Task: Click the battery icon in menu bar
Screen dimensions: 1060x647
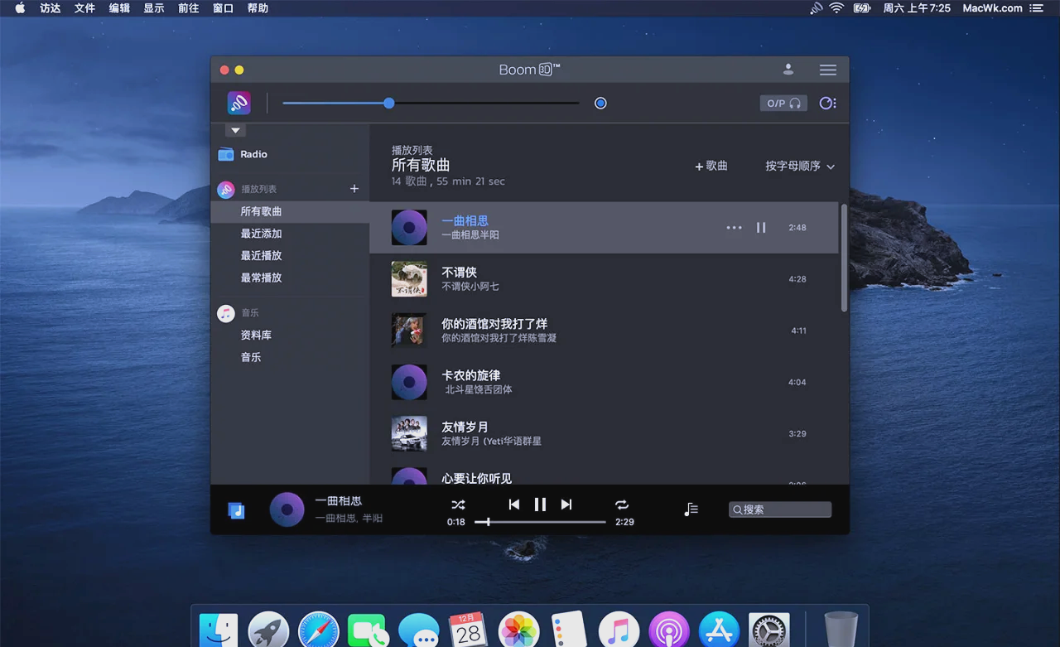Action: (x=862, y=8)
